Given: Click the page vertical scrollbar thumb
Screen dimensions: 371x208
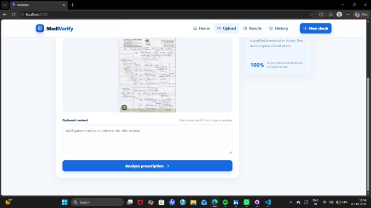Looking at the screenshot, I should click(368, 135).
